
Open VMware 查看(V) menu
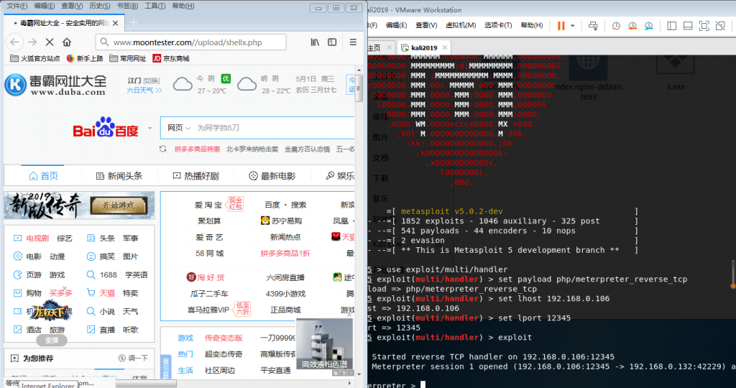(426, 25)
